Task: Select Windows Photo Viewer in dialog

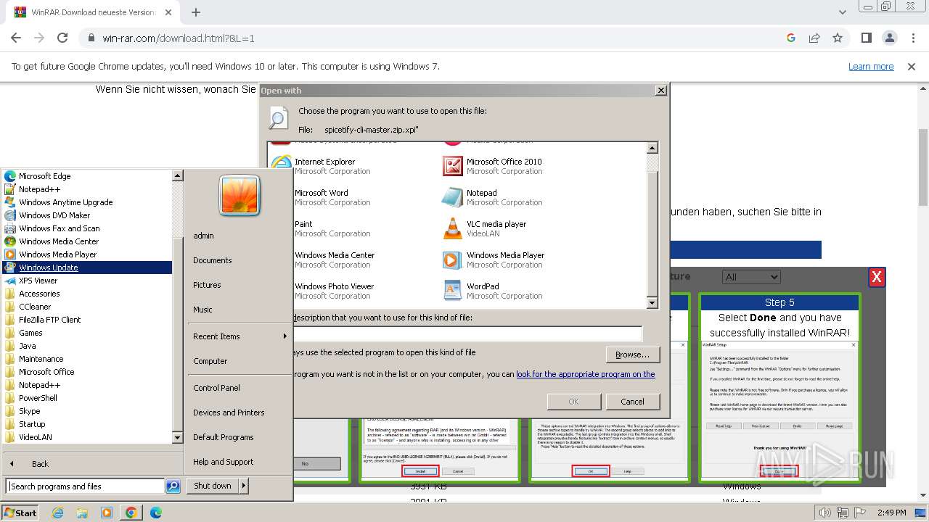Action: tap(334, 291)
